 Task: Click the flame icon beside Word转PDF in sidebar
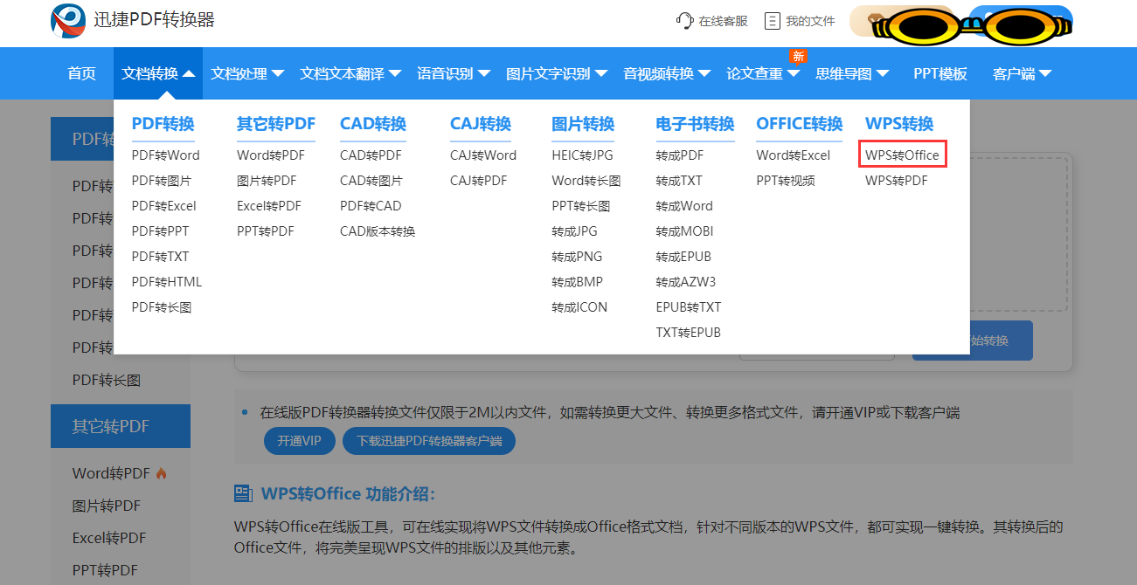pyautogui.click(x=161, y=473)
